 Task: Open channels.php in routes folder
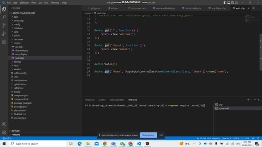pyautogui.click(x=22, y=51)
